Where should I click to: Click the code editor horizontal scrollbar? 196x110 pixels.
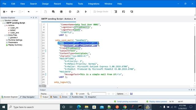(120, 86)
